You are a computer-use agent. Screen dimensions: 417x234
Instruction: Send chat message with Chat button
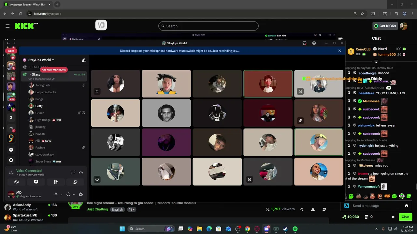coord(405,217)
